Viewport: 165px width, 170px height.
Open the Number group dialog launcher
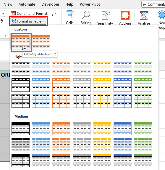pos(5,35)
